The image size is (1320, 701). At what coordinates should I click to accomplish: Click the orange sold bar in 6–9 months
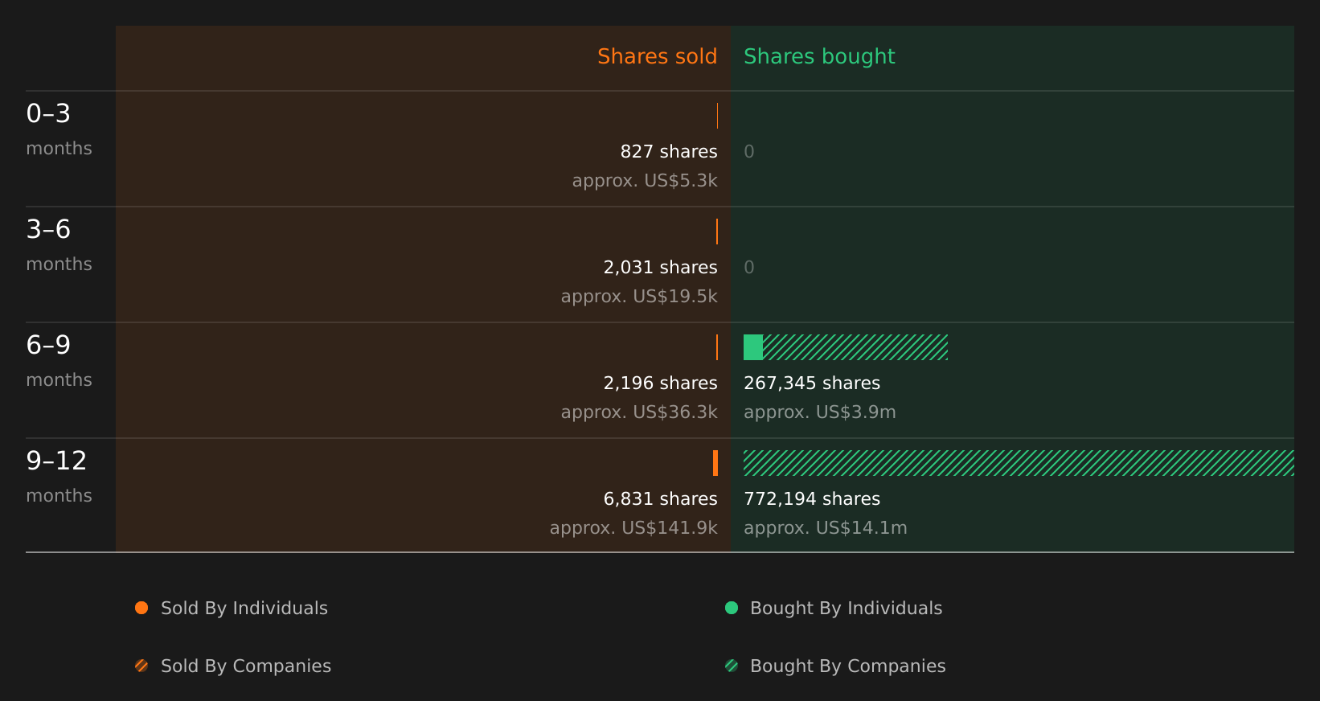click(717, 347)
